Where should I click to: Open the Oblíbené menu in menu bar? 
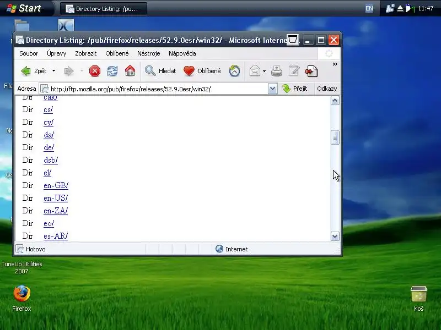point(117,53)
